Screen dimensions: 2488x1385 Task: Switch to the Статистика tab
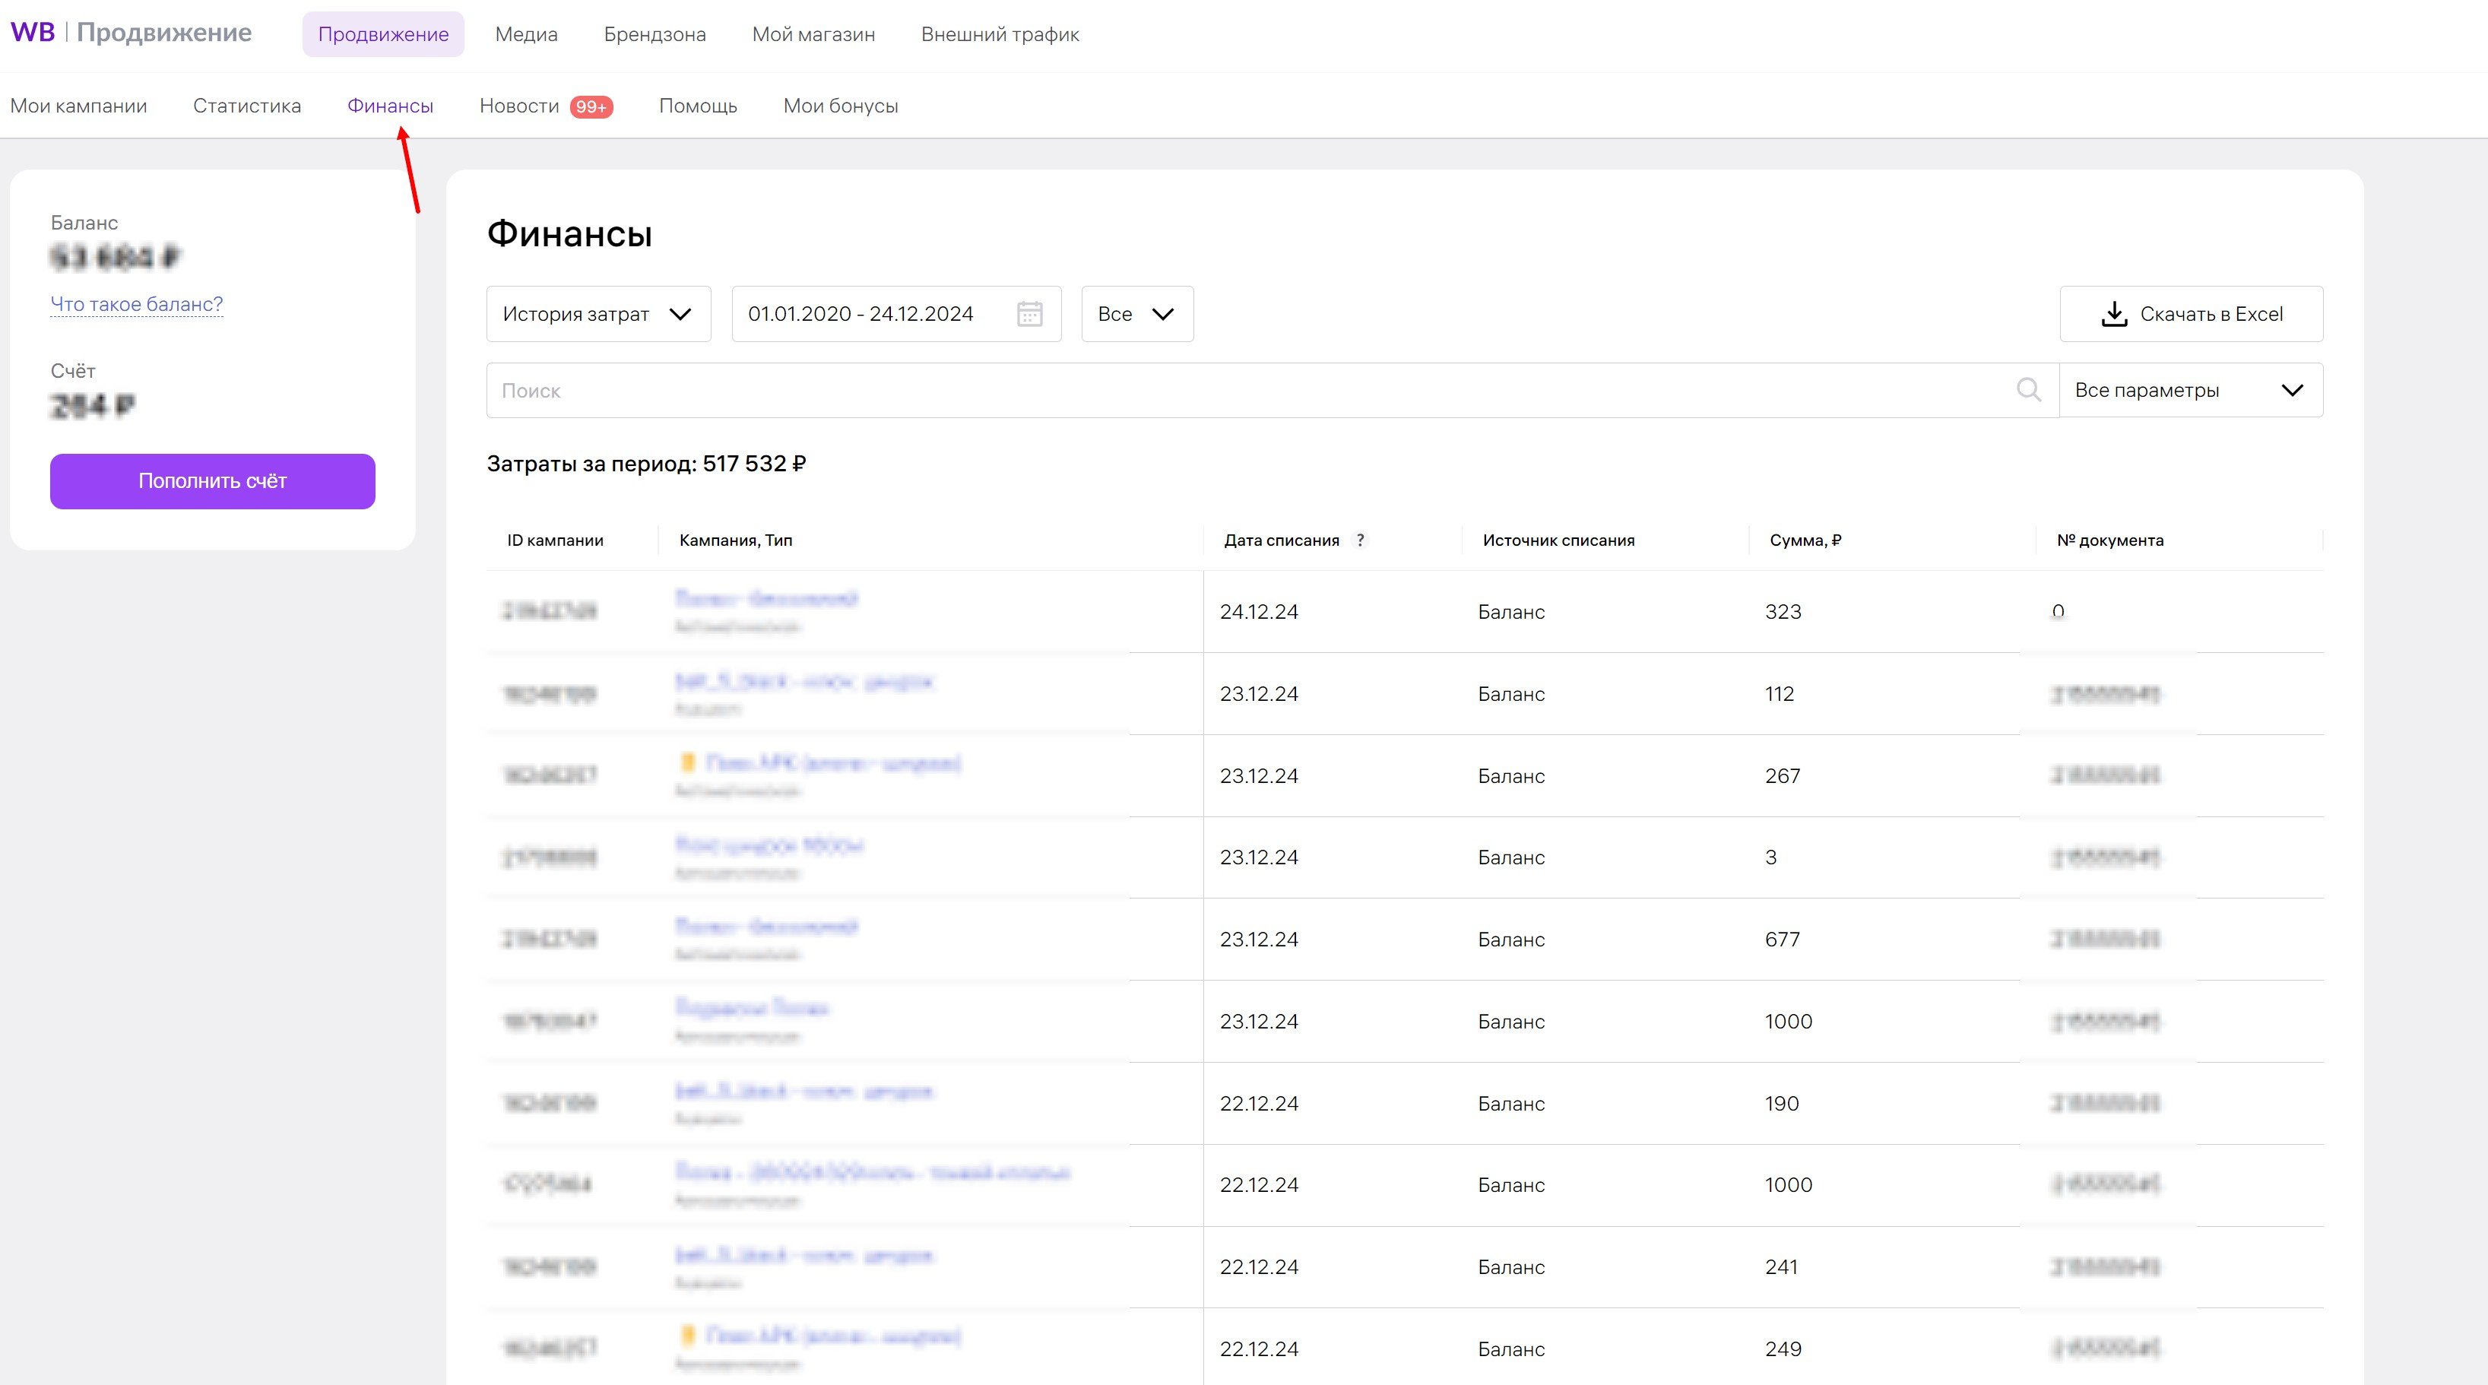point(247,105)
